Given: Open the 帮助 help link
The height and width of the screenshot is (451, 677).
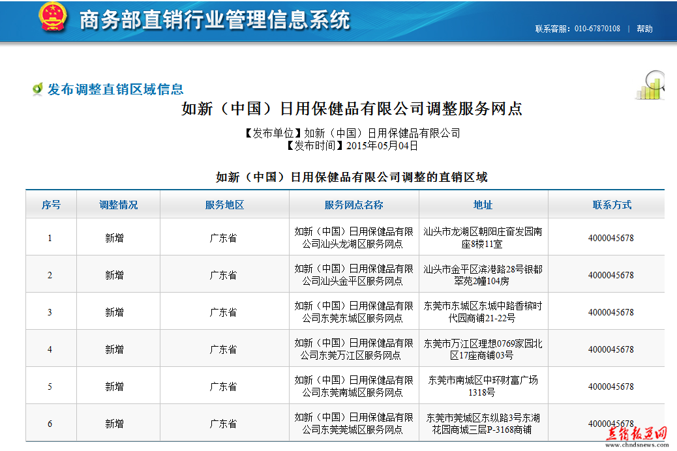Looking at the screenshot, I should pyautogui.click(x=644, y=29).
